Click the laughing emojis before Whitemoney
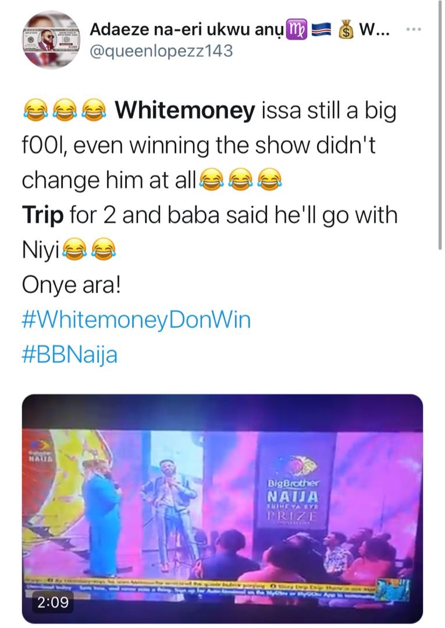This screenshot has width=445, height=628. click(65, 110)
